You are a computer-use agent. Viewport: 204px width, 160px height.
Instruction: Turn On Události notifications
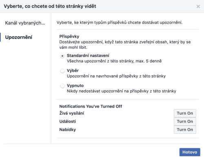pos(185,121)
